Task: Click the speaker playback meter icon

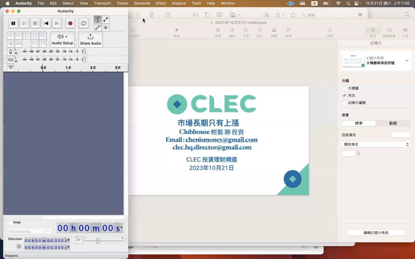Action: click(x=11, y=60)
